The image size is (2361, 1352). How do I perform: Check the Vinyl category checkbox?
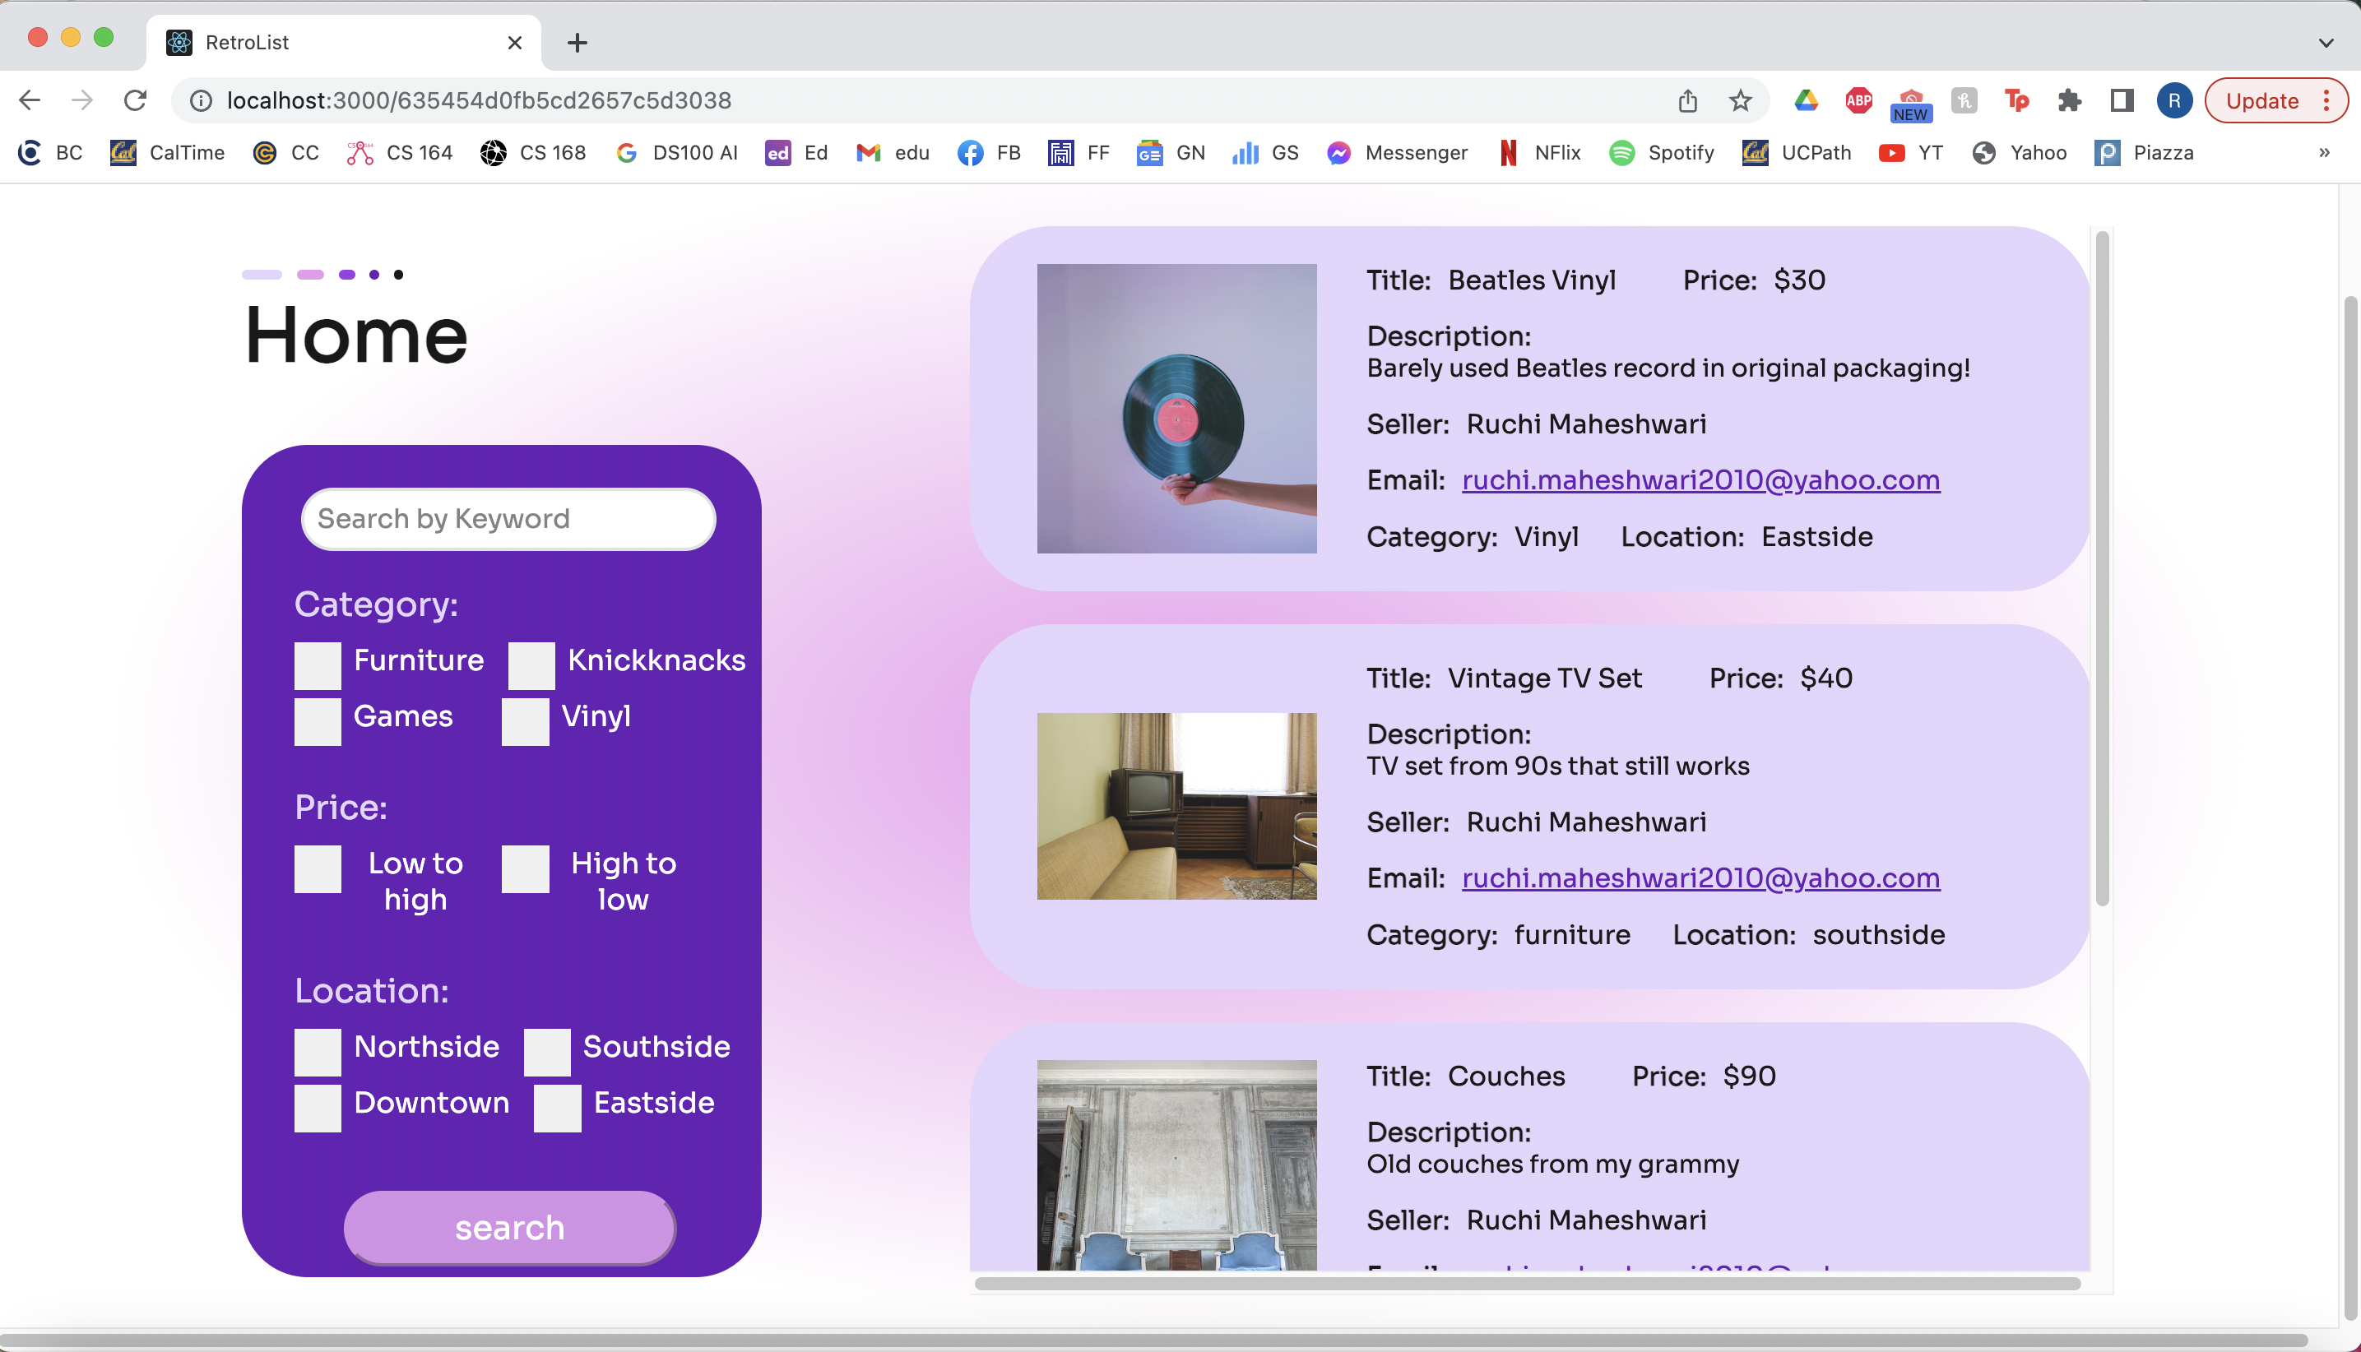(525, 721)
